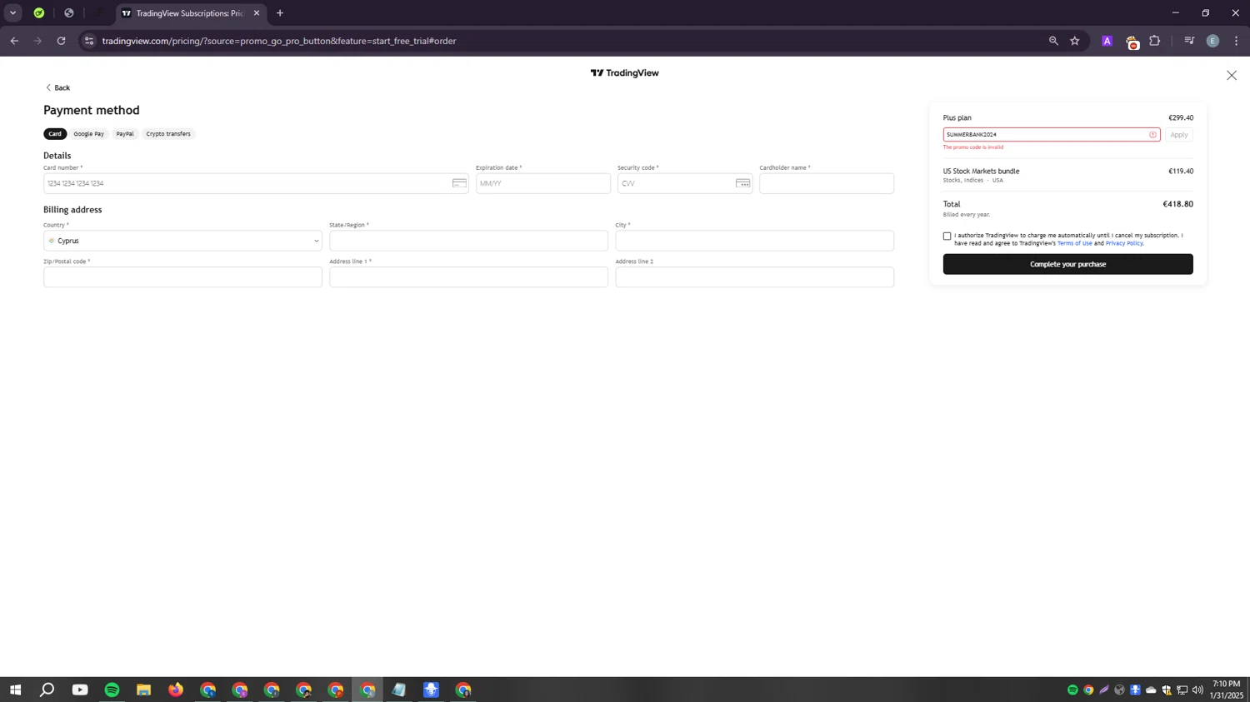Click the Security code CVV field
Screen dimensions: 1250x702
click(685, 183)
